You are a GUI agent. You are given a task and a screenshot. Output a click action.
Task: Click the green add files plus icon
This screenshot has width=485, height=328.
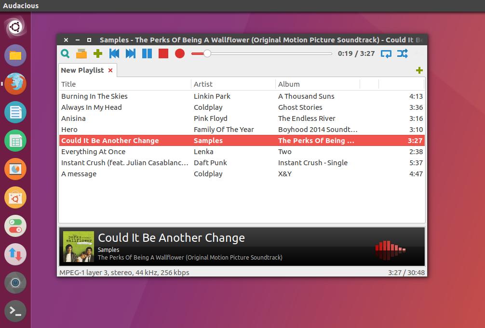[x=98, y=53]
